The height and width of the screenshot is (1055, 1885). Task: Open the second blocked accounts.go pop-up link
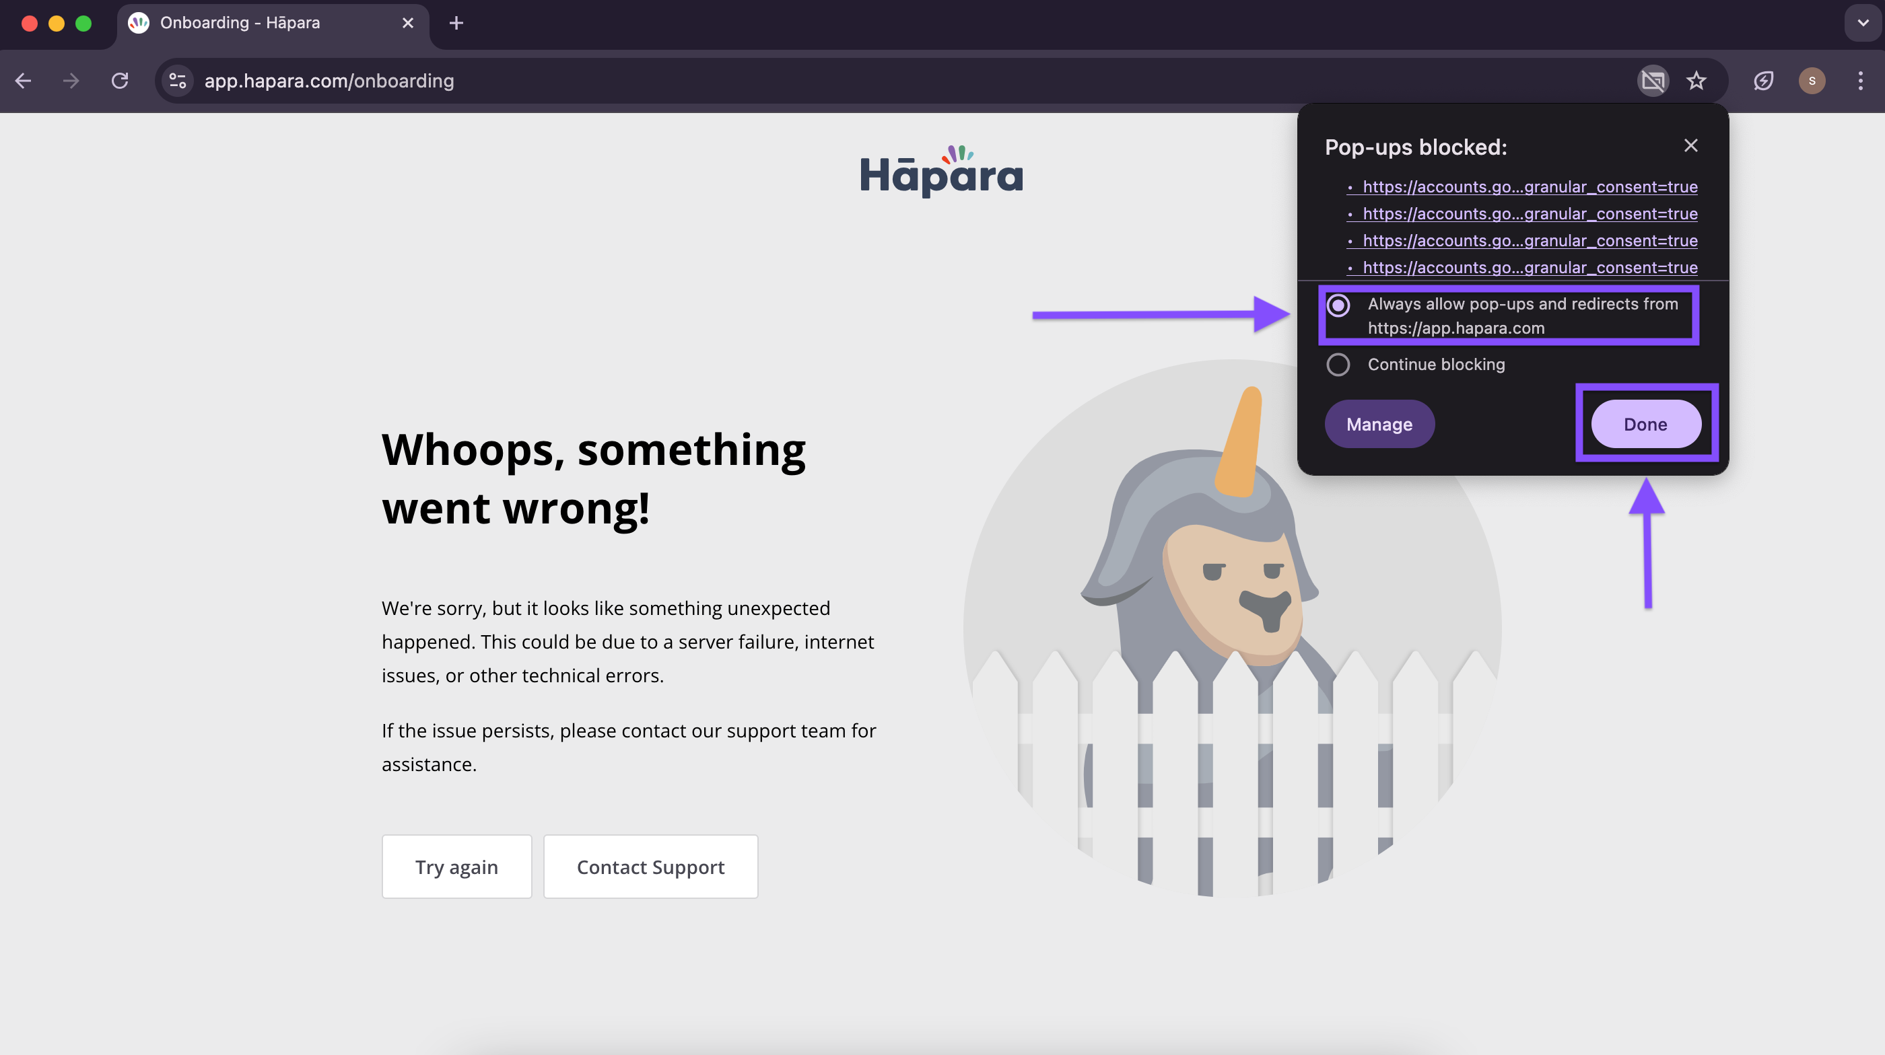1530,214
